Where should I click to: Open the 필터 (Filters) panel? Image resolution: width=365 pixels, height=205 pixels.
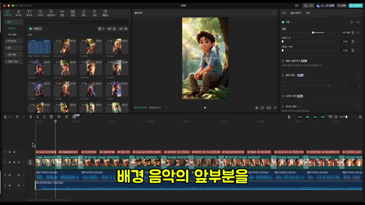(x=84, y=13)
